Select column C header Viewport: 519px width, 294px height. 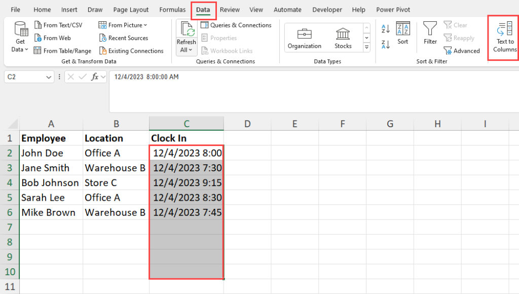(x=187, y=124)
